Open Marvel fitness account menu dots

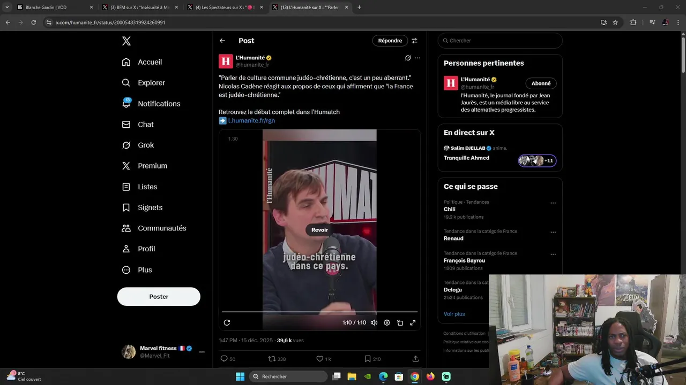[x=202, y=352]
